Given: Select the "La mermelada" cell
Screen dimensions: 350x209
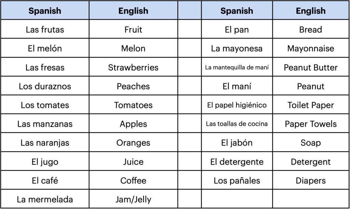Looking at the screenshot, I should [x=45, y=199].
